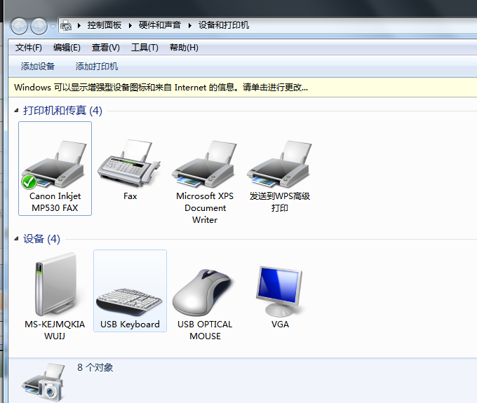Select the VGA monitor icon
The height and width of the screenshot is (403, 477).
click(279, 291)
